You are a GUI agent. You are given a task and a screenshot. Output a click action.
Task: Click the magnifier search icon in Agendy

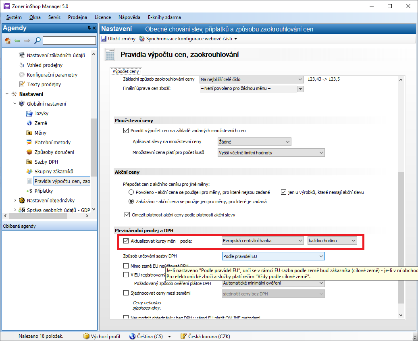[x=37, y=40]
